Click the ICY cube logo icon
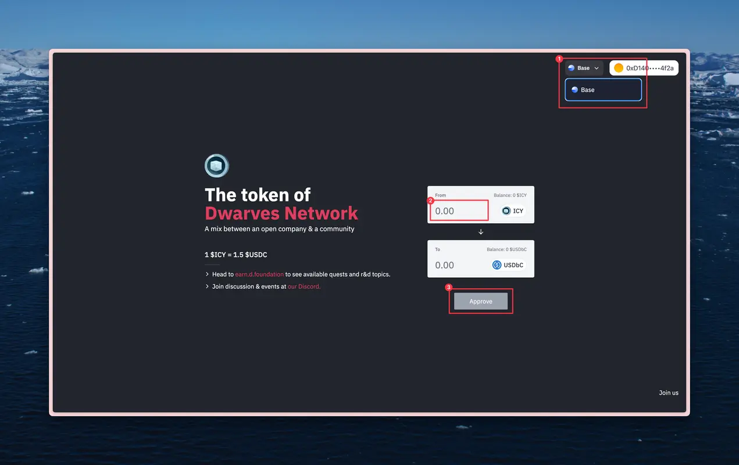This screenshot has height=465, width=739. pos(217,166)
